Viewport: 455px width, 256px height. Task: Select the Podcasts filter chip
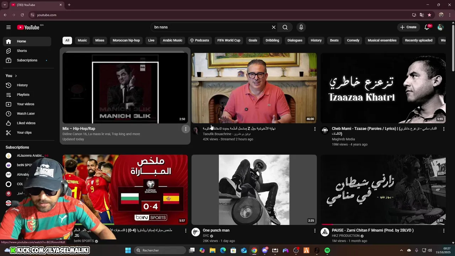click(199, 41)
